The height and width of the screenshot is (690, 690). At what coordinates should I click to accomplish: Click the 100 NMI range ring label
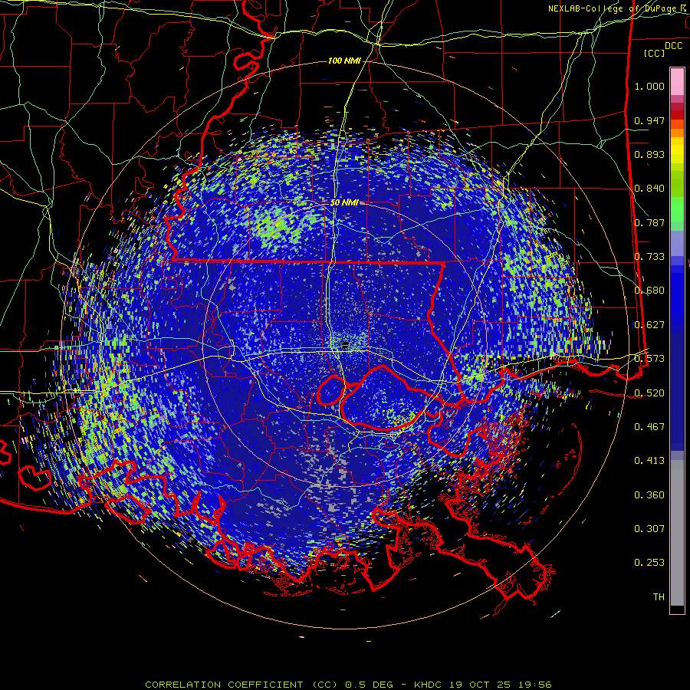(344, 61)
